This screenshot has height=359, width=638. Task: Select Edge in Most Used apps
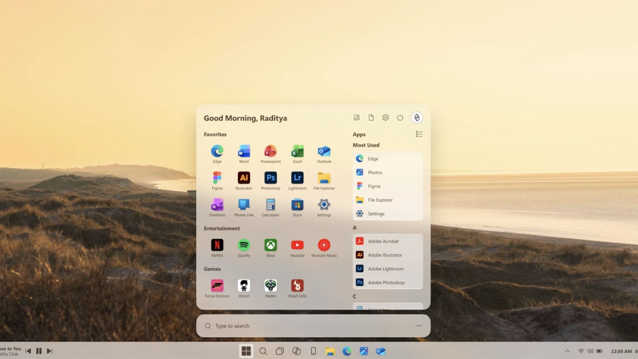click(373, 159)
